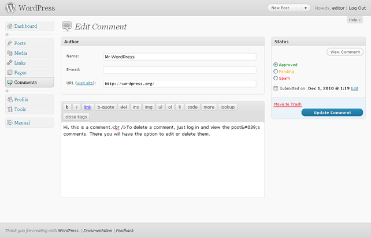
Task: Click the WordPress logo icon
Action: coord(10,8)
